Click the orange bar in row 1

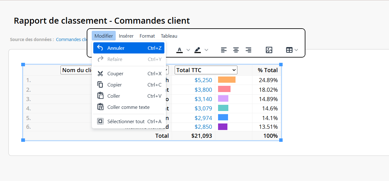coord(227,80)
